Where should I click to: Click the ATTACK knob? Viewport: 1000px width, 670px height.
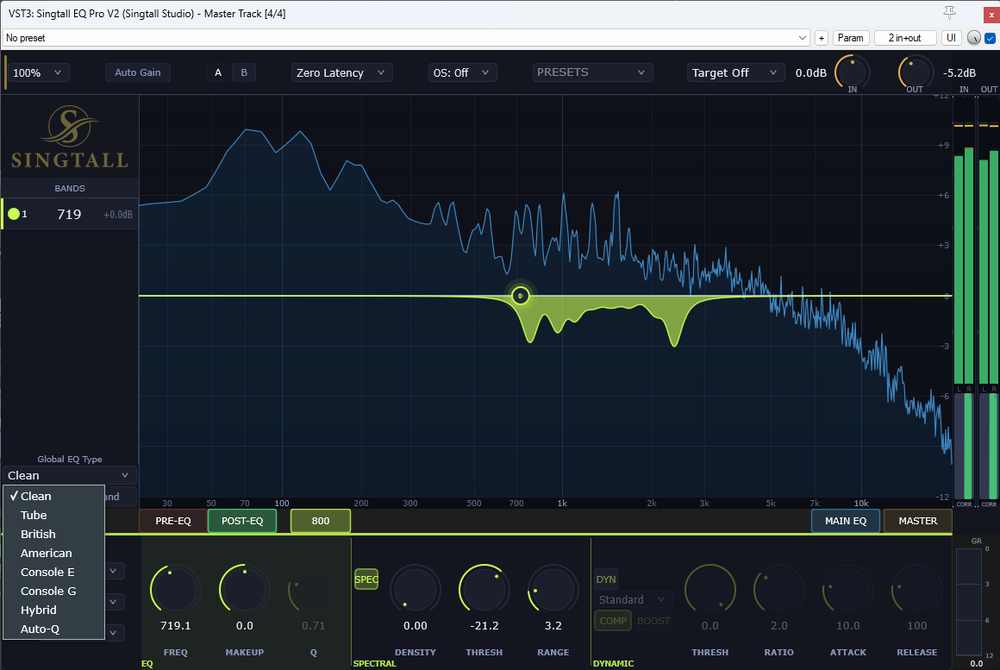tap(847, 589)
